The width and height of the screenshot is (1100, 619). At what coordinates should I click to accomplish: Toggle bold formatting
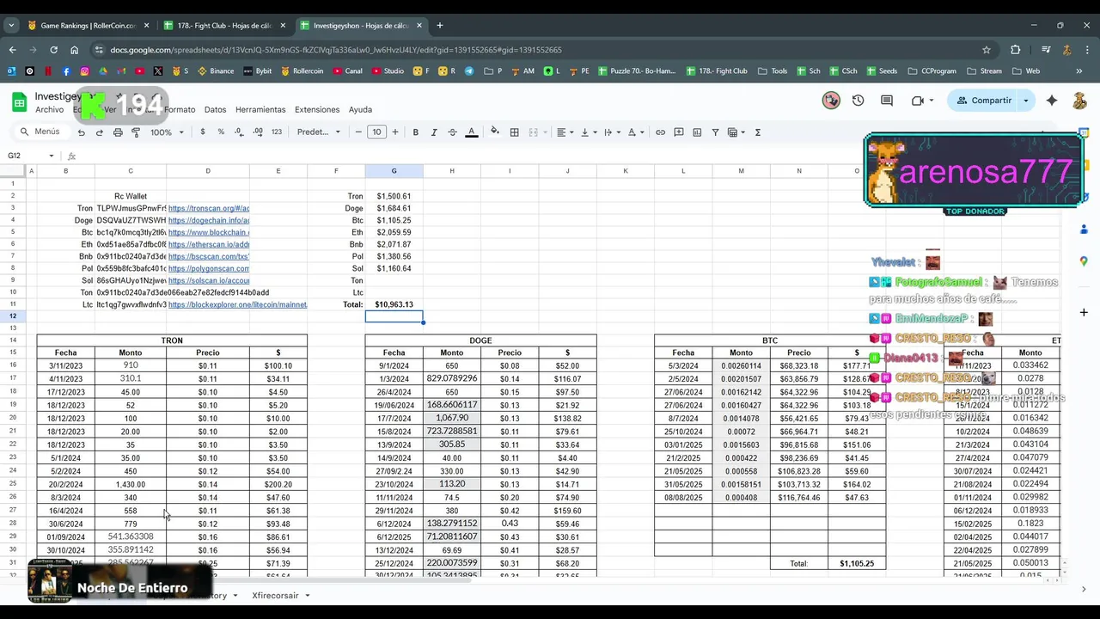click(x=416, y=132)
